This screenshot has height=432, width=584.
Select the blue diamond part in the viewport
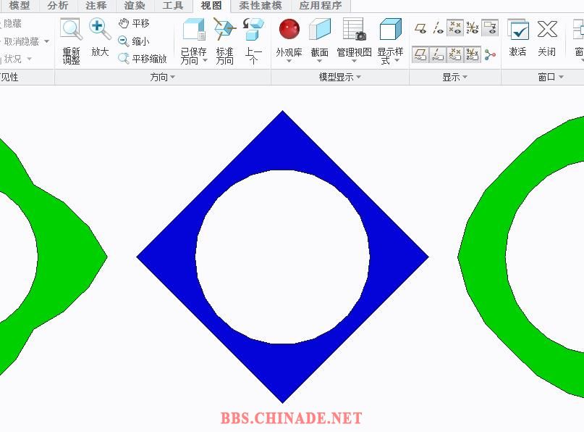[166, 256]
